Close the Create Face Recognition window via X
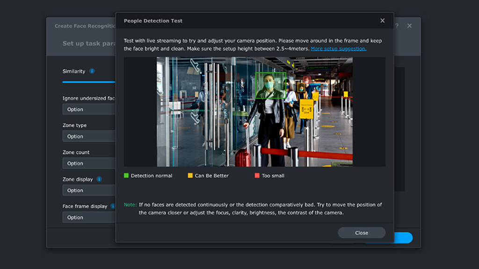The height and width of the screenshot is (269, 479). point(409,26)
